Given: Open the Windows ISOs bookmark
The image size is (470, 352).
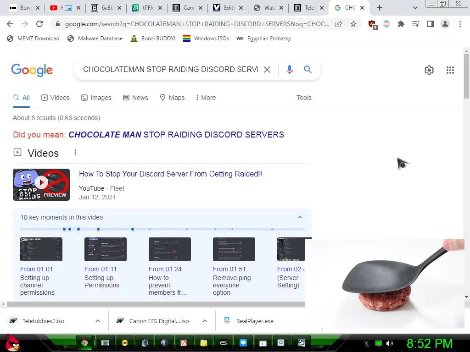Looking at the screenshot, I should (x=206, y=38).
